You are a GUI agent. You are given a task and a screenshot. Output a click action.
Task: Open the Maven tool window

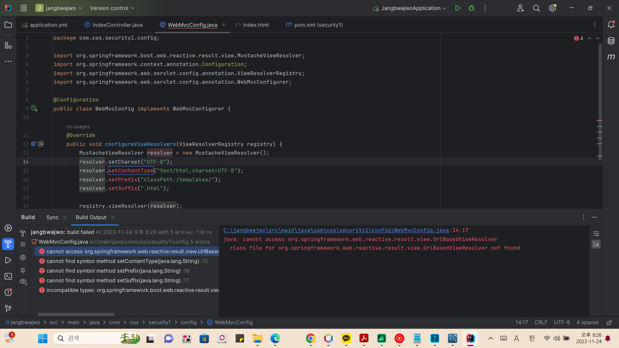coord(611,57)
